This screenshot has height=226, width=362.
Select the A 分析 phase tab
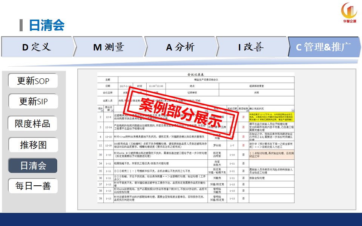(180, 47)
